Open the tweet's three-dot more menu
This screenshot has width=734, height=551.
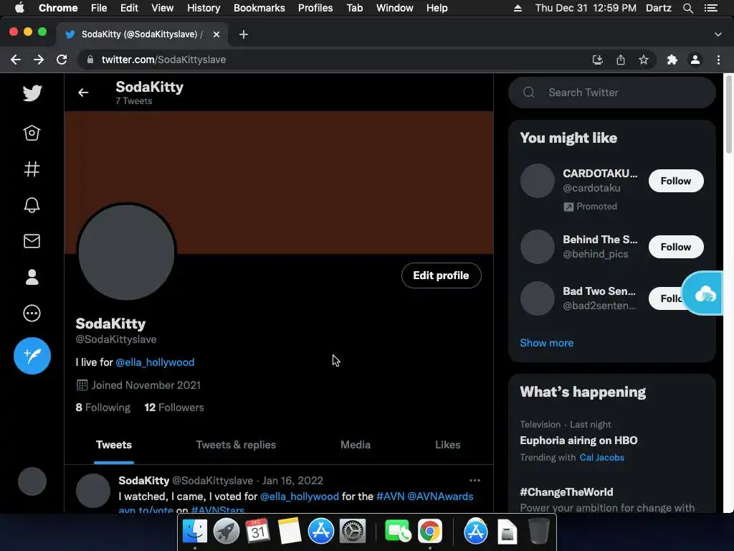475,480
